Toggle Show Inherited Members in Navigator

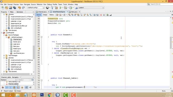[3, 87]
